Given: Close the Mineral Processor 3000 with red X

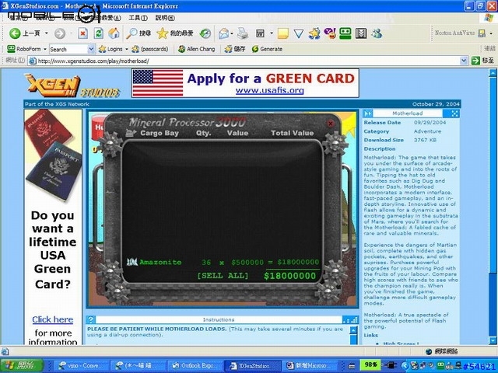Looking at the screenshot, I should coord(330,123).
